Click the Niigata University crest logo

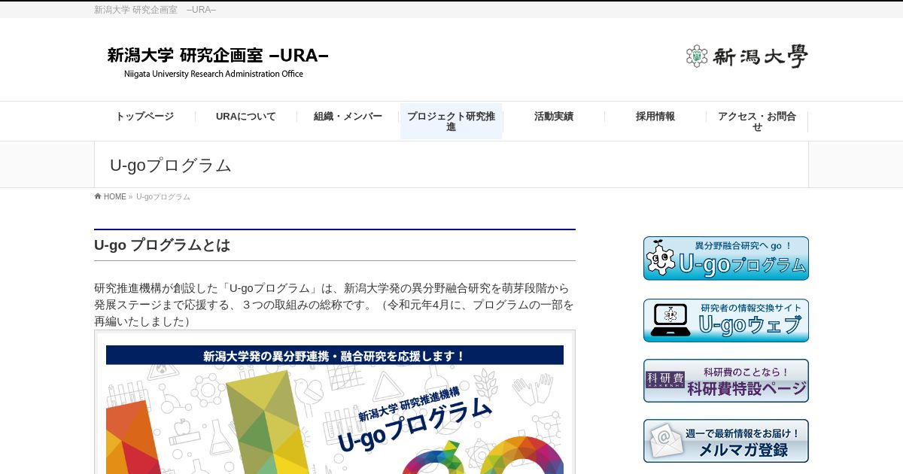(x=746, y=56)
